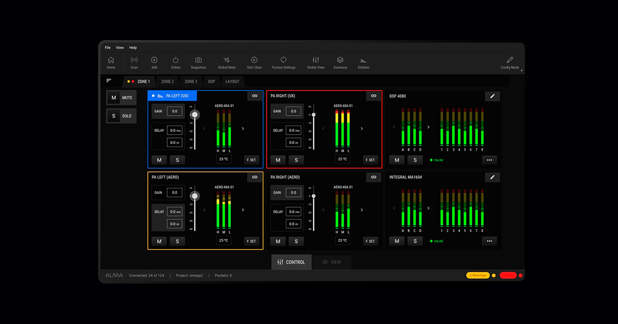Click GAIN value field in PA LEFT (UX)
This screenshot has width=618, height=324.
pyautogui.click(x=175, y=111)
